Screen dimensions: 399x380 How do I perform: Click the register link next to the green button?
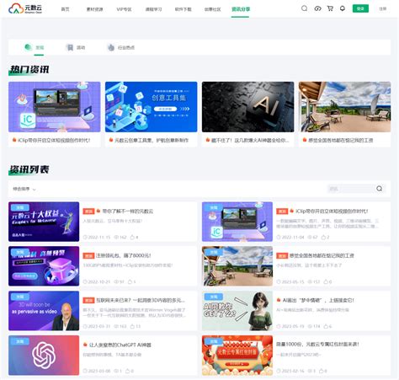[x=383, y=8]
